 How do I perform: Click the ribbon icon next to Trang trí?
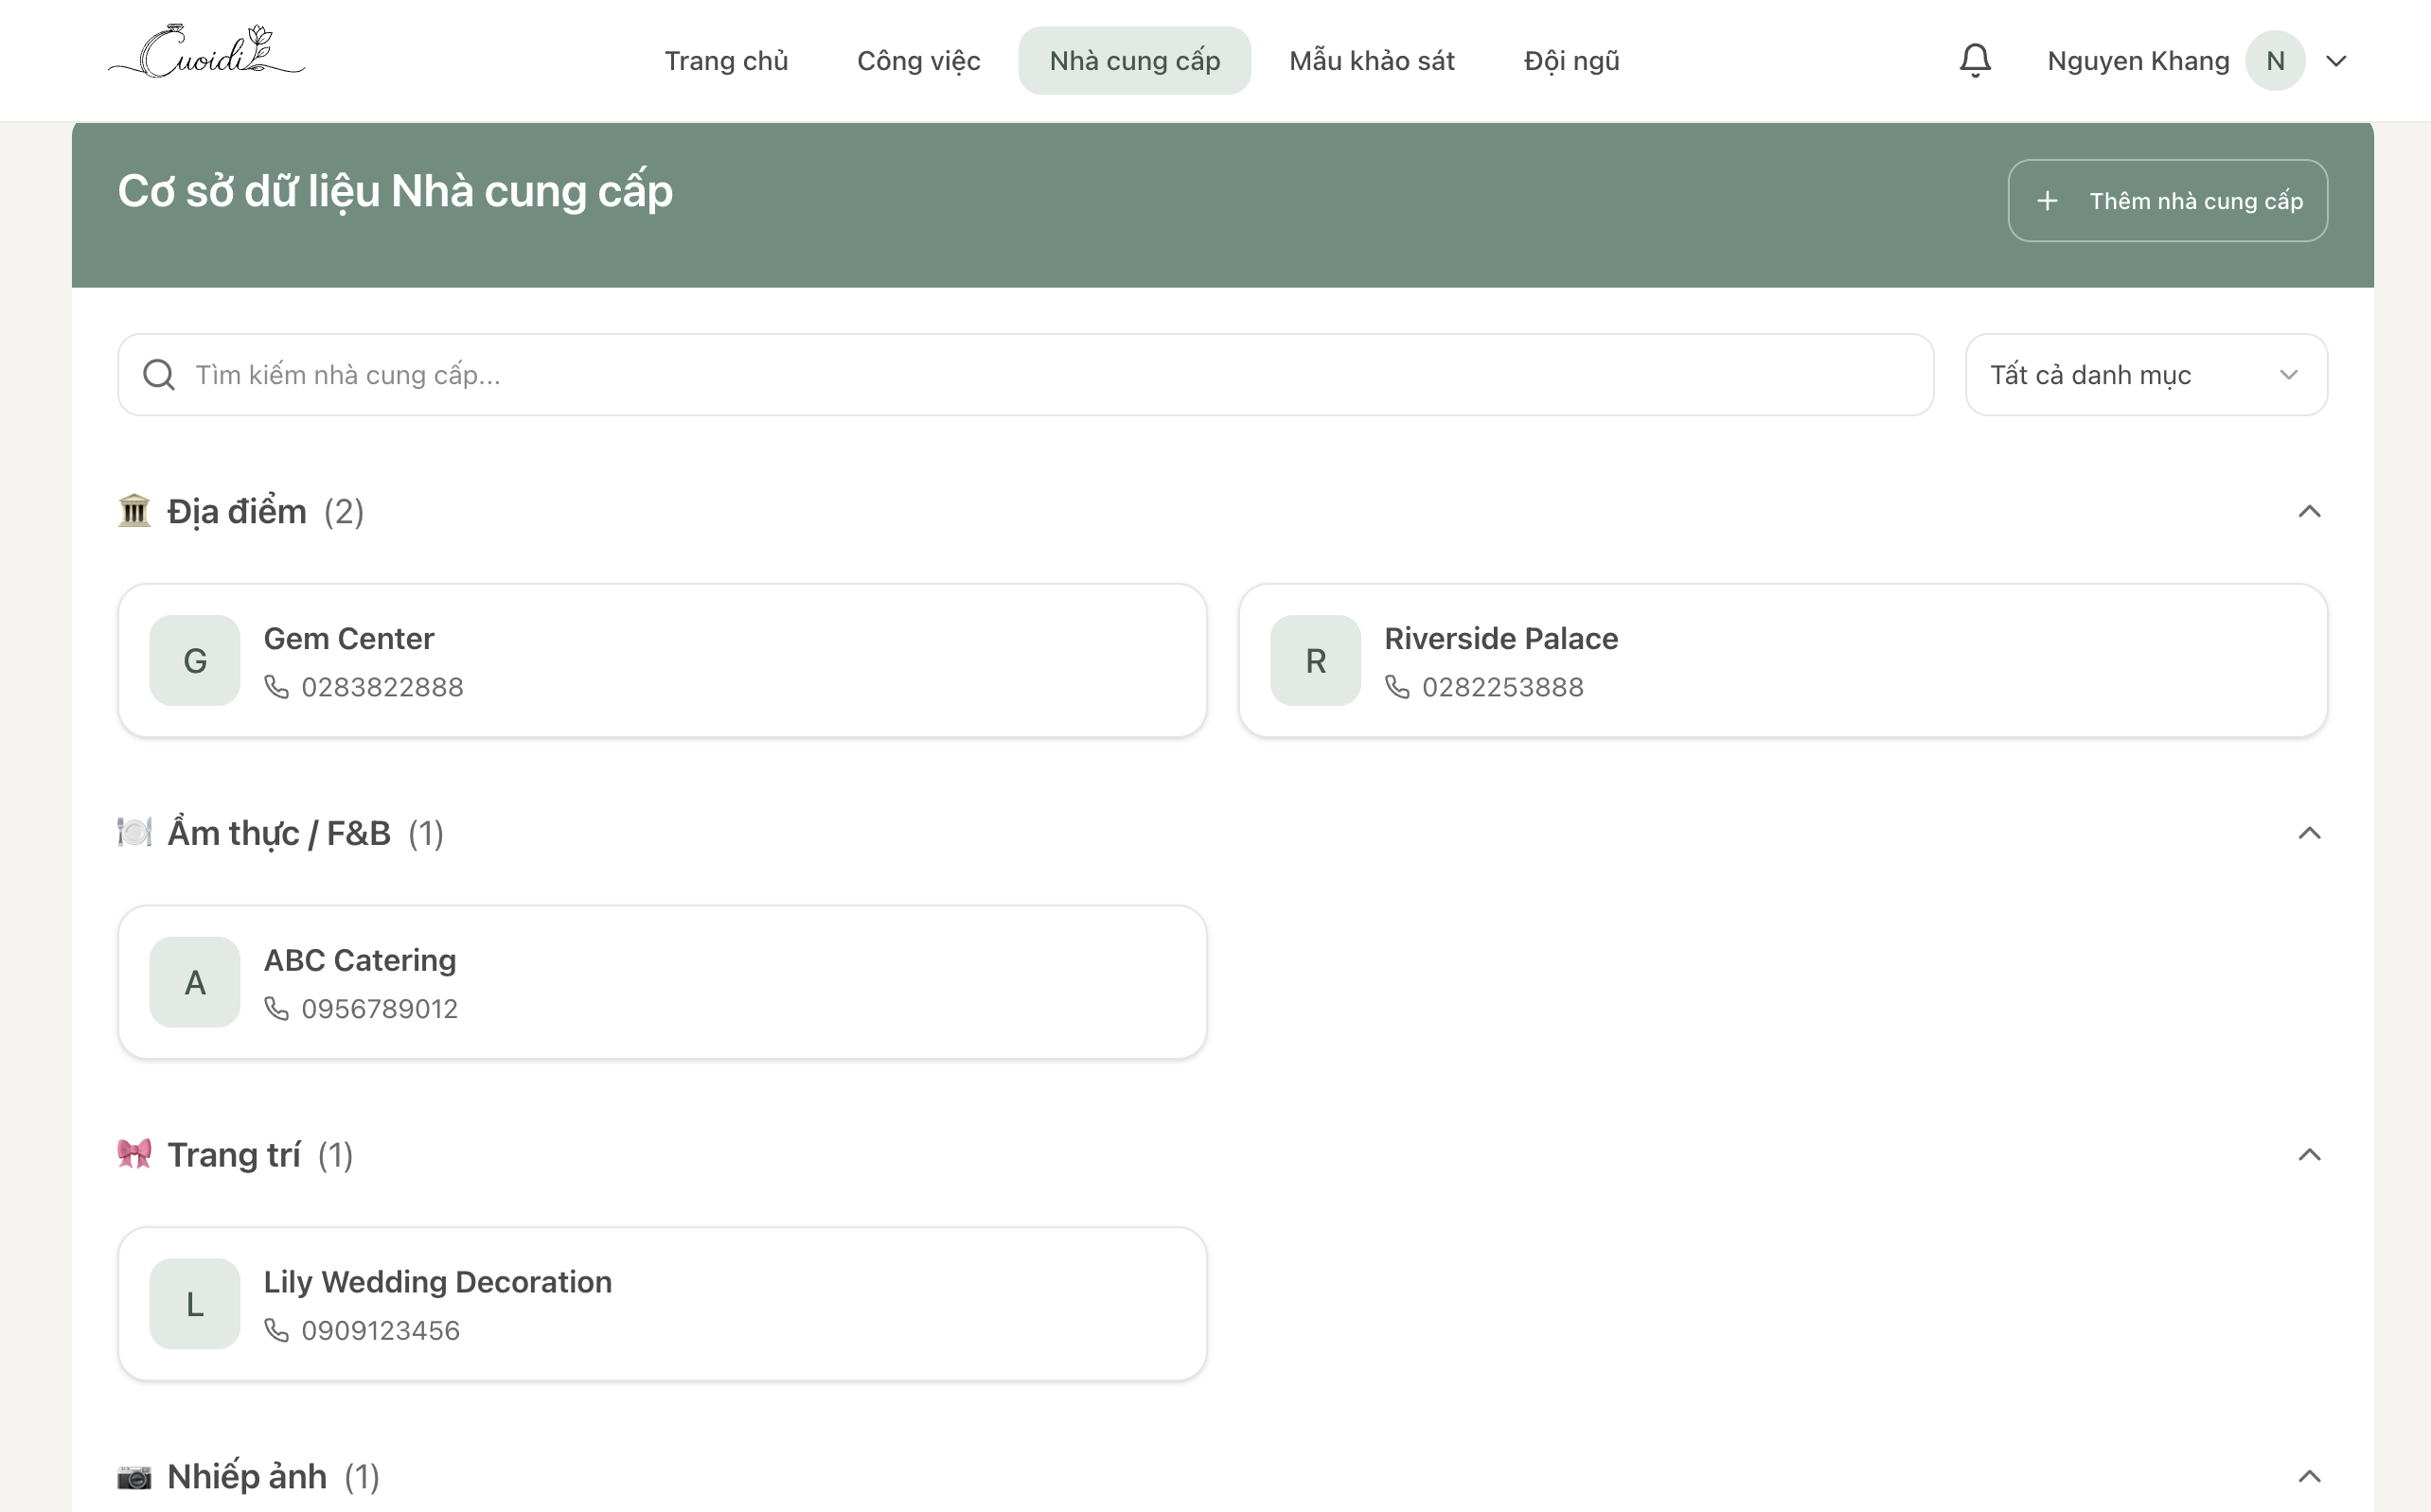pyautogui.click(x=133, y=1153)
